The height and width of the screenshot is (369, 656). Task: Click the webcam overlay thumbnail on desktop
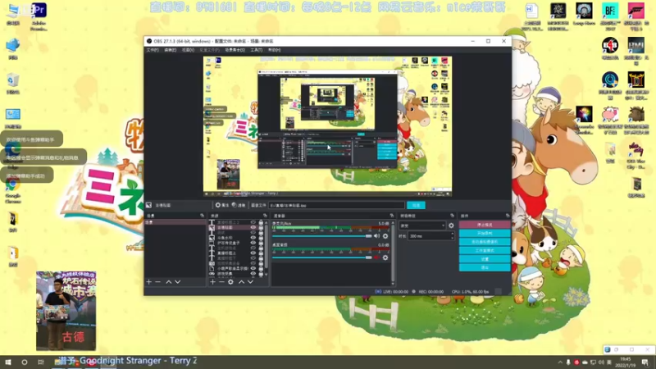tap(66, 311)
